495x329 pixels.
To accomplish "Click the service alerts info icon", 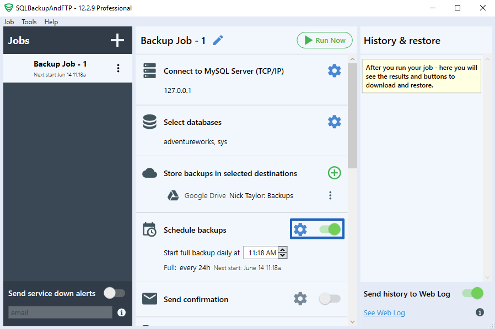I will 121,312.
